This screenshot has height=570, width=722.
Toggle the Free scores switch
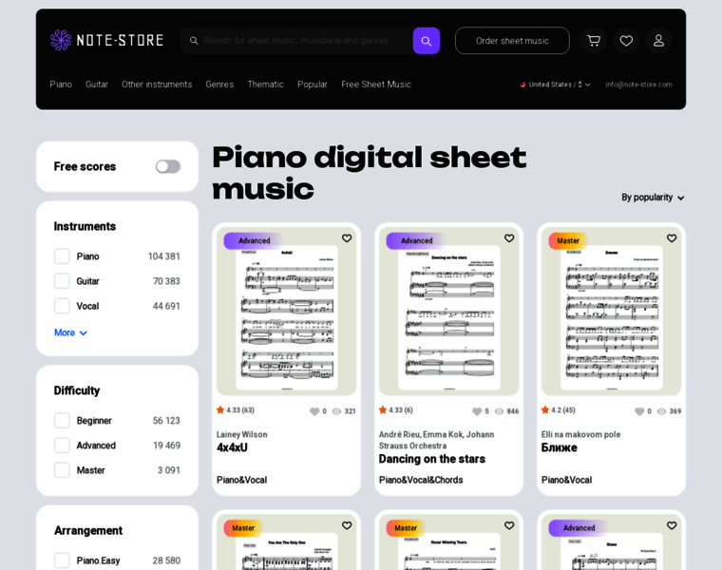click(x=167, y=166)
